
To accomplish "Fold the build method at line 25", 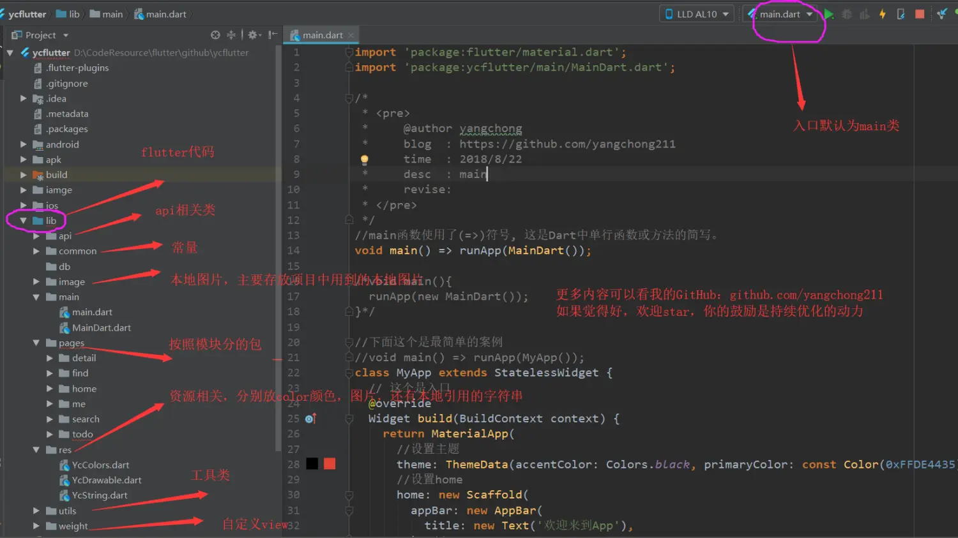I will tap(349, 419).
